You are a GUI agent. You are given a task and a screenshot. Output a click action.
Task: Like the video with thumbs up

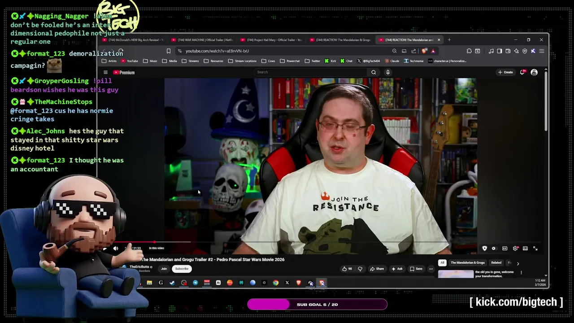click(347, 269)
